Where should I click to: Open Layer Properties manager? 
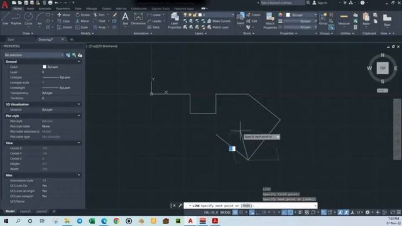click(x=175, y=21)
